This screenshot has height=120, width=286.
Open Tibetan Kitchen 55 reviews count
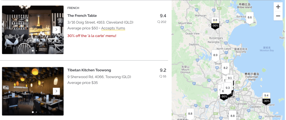(x=163, y=76)
